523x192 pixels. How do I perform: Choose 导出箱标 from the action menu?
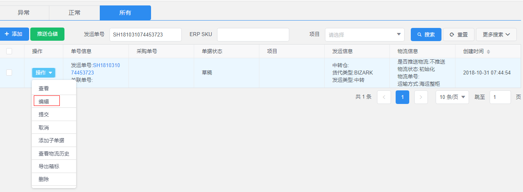(x=54, y=166)
